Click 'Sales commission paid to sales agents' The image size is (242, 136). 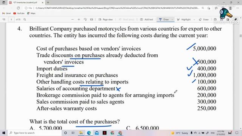point(80,102)
